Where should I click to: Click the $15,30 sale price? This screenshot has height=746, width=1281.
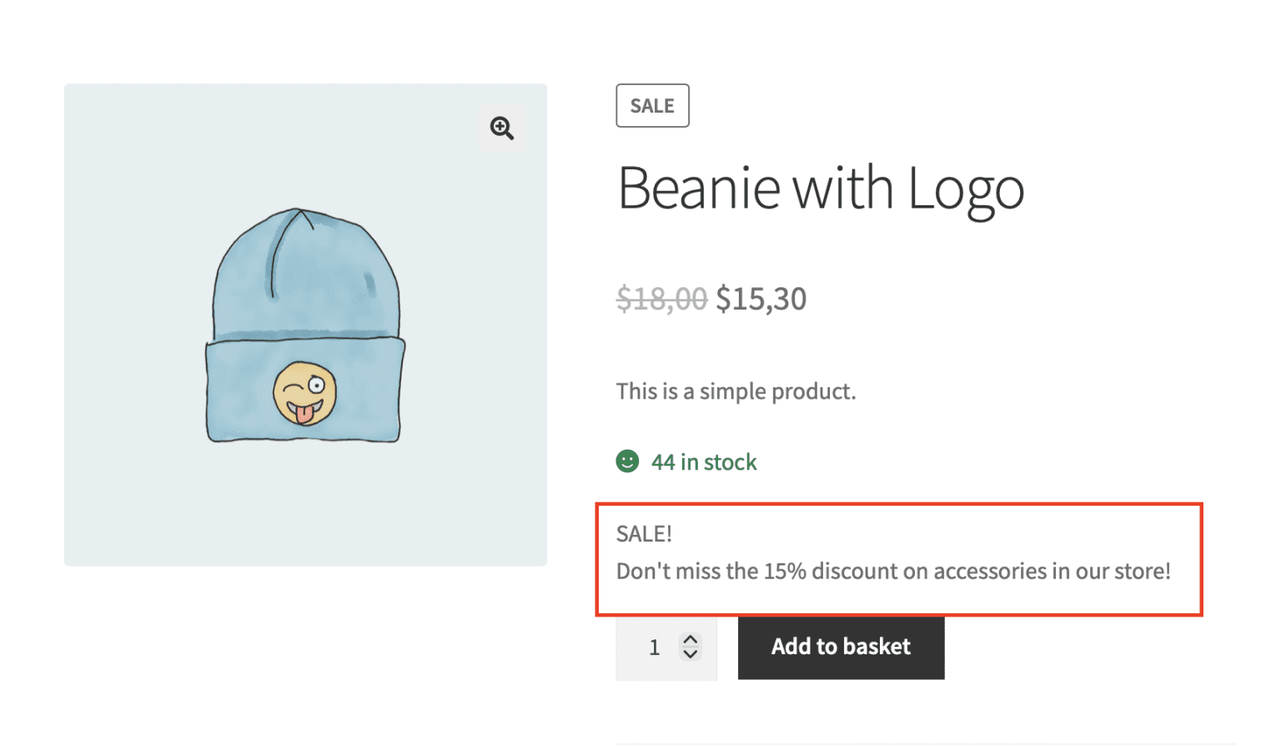point(761,299)
